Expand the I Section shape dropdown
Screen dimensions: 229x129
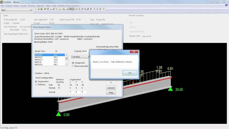80,57
